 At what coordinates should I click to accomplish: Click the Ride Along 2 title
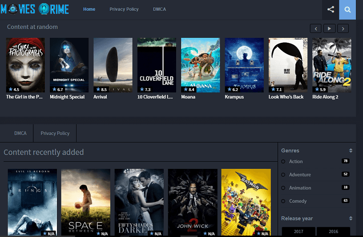(x=325, y=97)
